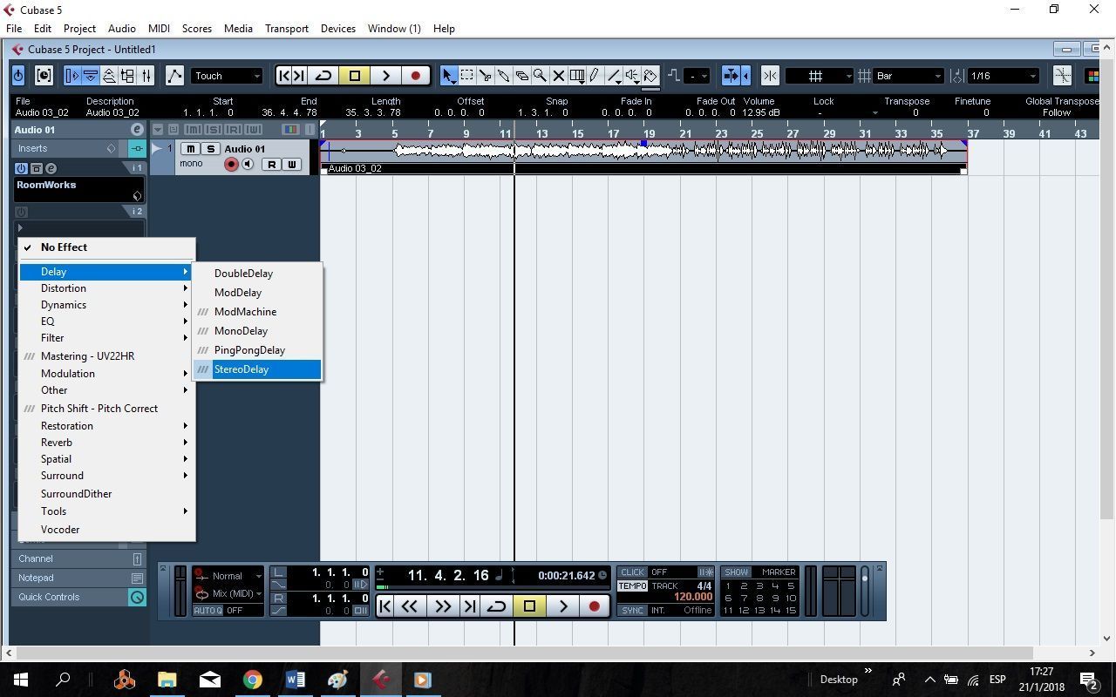Select No Effect option

(x=105, y=247)
